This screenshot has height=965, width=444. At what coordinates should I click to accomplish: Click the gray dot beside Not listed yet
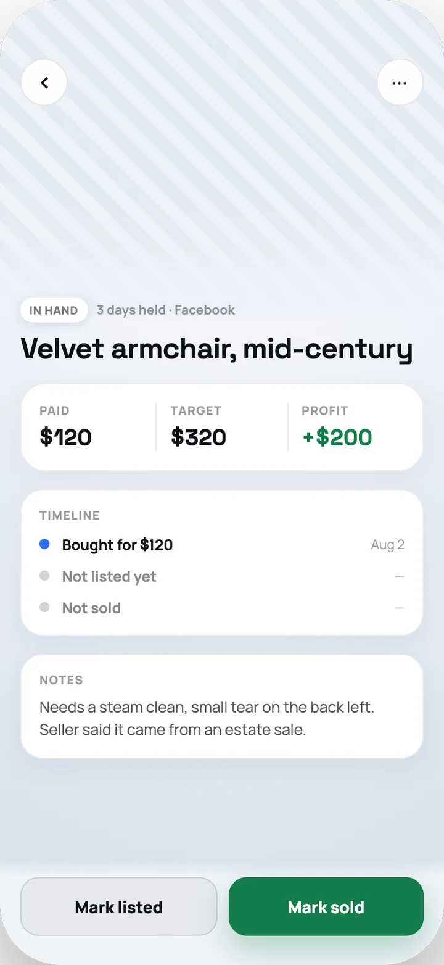44,576
